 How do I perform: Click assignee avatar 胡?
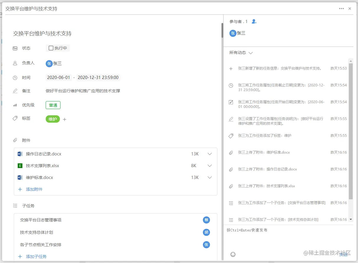[206, 232]
